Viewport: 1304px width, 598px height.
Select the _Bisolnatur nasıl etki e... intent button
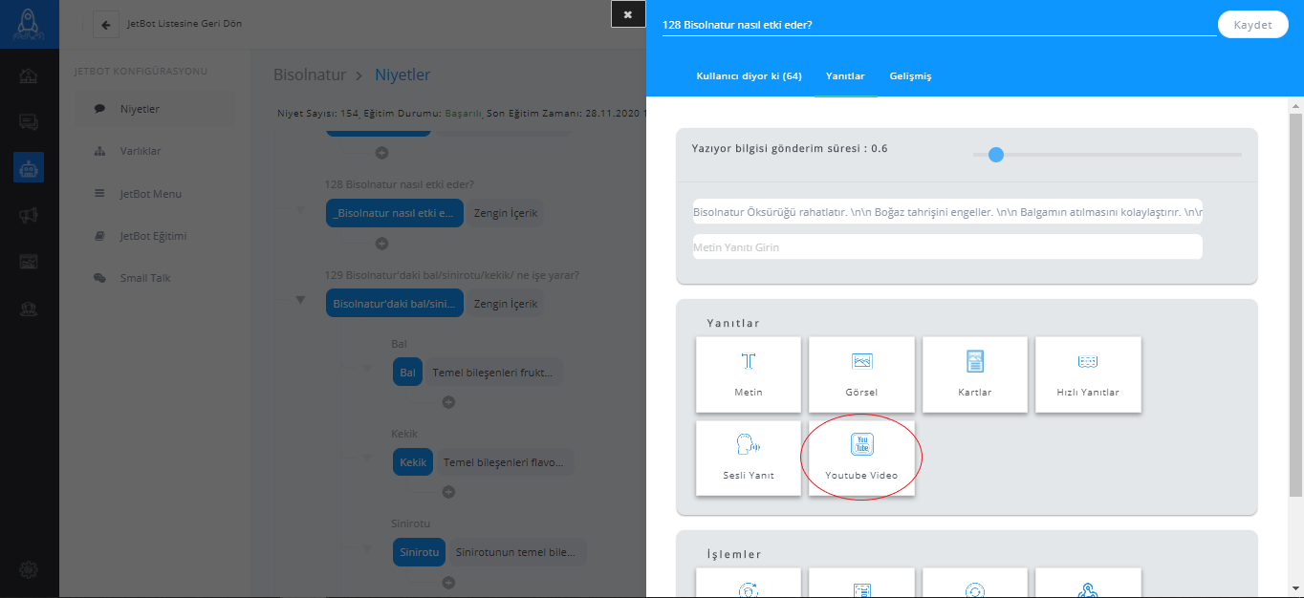click(x=395, y=213)
